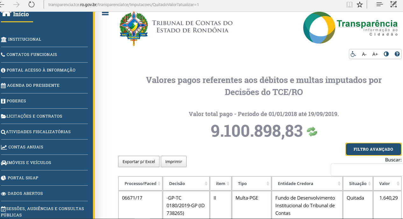
Task: Decrease font size with A- button
Action: [364, 54]
